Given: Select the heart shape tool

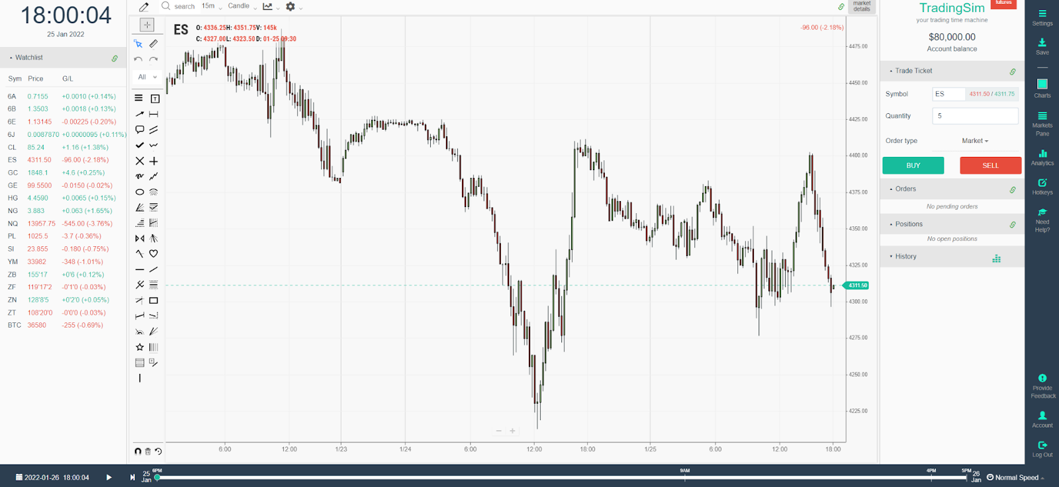Looking at the screenshot, I should pyautogui.click(x=154, y=253).
